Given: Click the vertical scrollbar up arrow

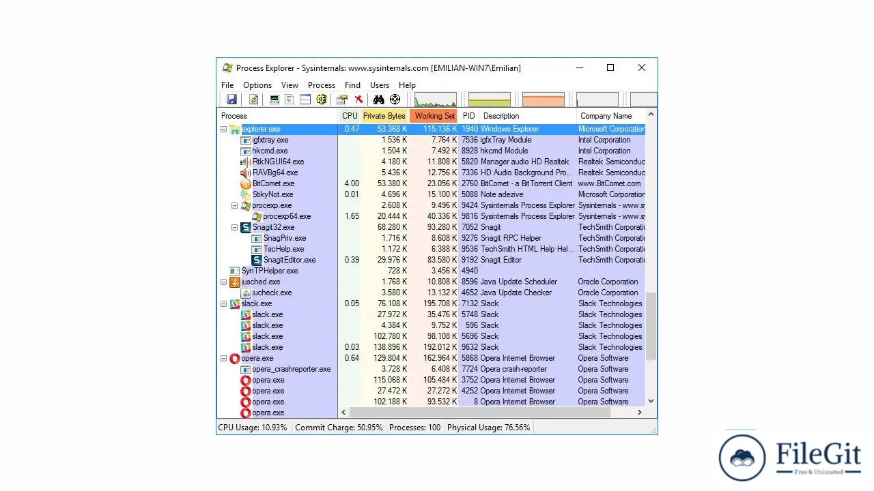Looking at the screenshot, I should tap(651, 115).
